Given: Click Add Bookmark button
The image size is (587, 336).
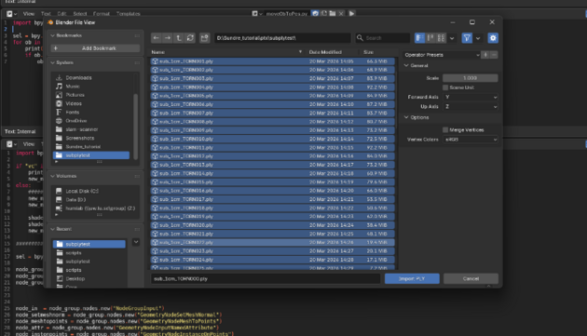Looking at the screenshot, I should (95, 48).
